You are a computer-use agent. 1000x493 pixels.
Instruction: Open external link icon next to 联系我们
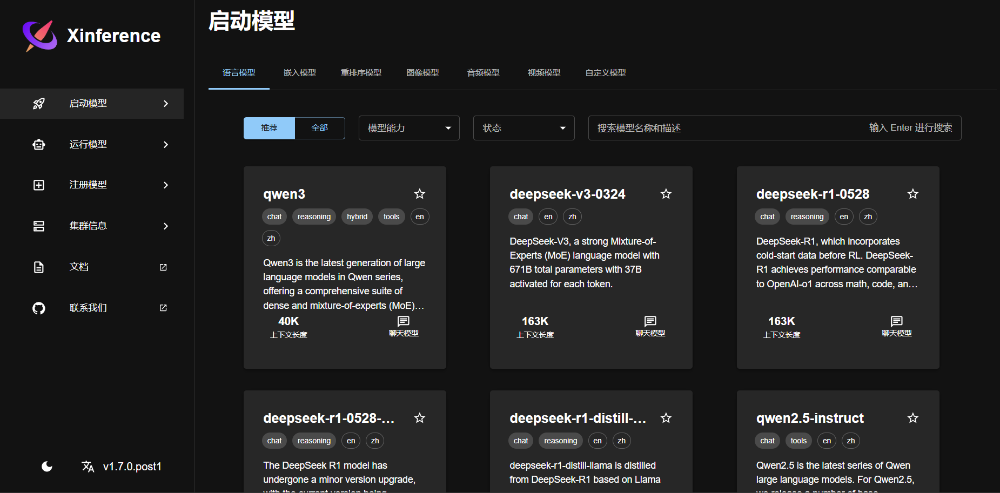(x=163, y=308)
